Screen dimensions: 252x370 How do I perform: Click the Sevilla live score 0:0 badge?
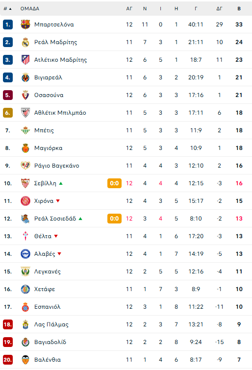pyautogui.click(x=114, y=183)
